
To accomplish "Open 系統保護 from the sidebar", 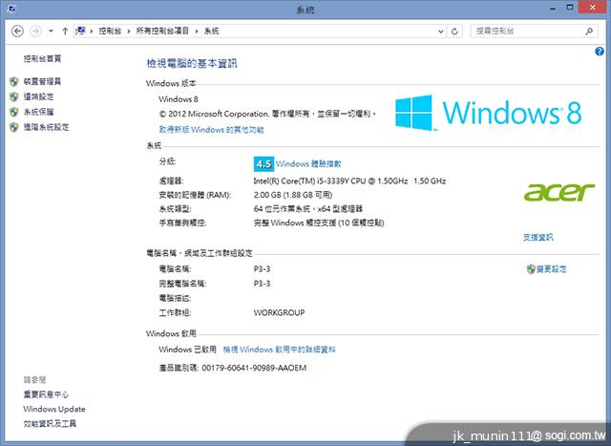I will 38,112.
